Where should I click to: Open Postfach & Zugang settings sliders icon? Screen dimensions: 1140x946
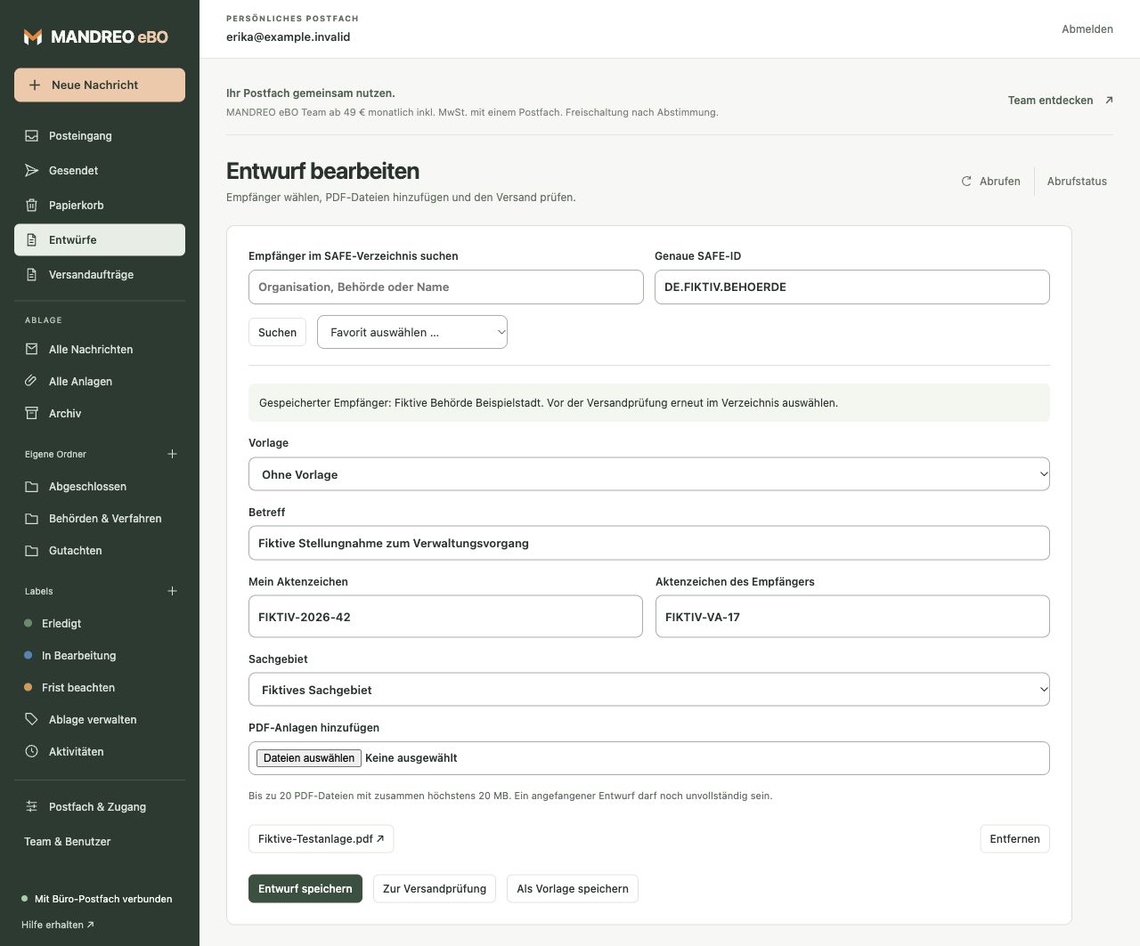pos(32,807)
